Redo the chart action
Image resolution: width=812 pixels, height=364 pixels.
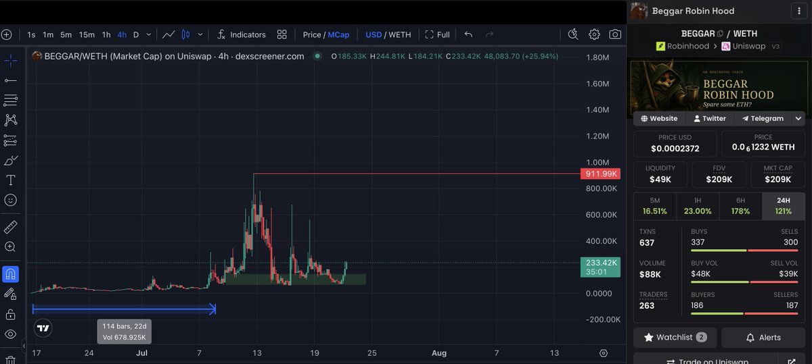pyautogui.click(x=489, y=34)
